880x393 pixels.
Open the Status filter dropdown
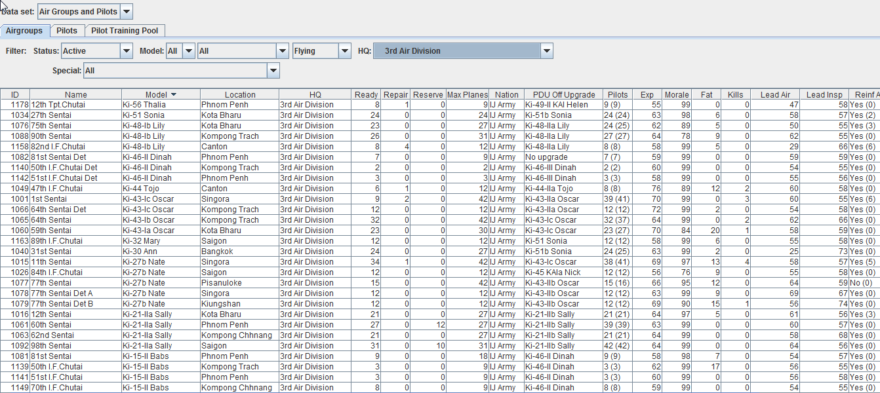(x=125, y=50)
